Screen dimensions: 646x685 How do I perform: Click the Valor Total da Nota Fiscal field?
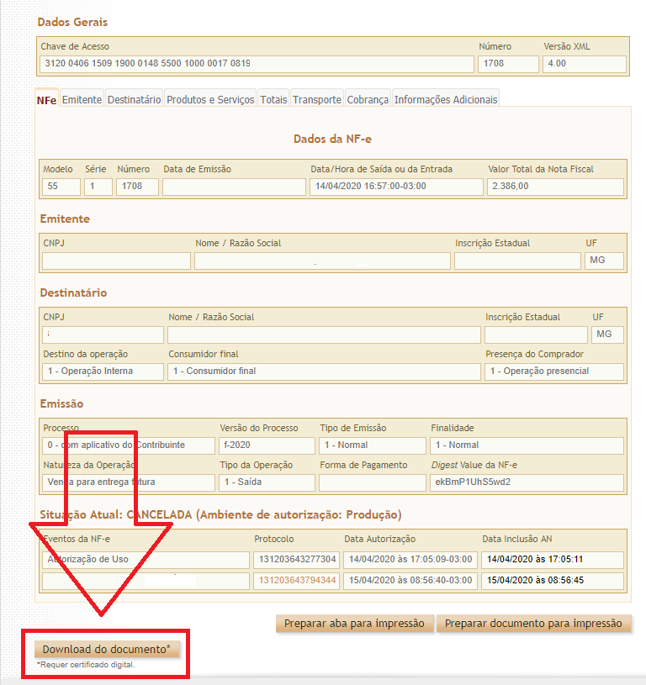coord(553,187)
